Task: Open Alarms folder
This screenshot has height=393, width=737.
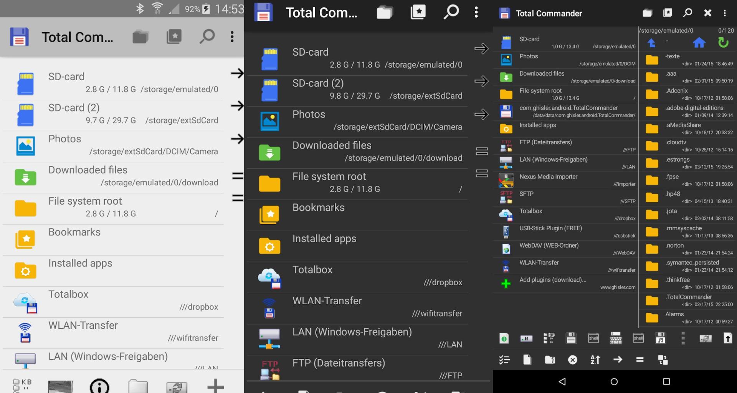Action: tap(688, 318)
